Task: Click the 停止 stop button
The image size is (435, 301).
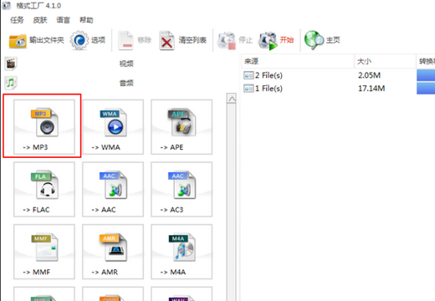Action: point(235,41)
